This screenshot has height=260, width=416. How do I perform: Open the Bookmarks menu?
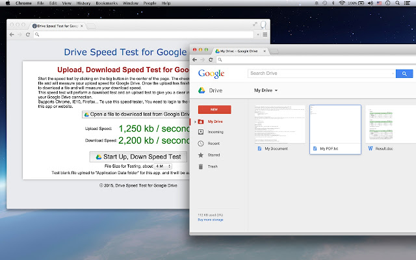pyautogui.click(x=107, y=3)
